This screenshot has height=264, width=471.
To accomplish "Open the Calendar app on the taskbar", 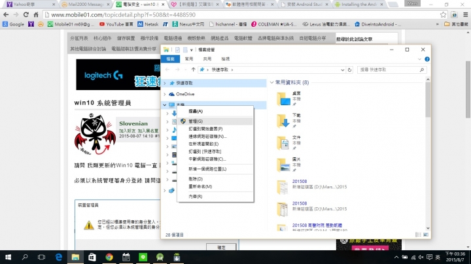I will (126, 257).
